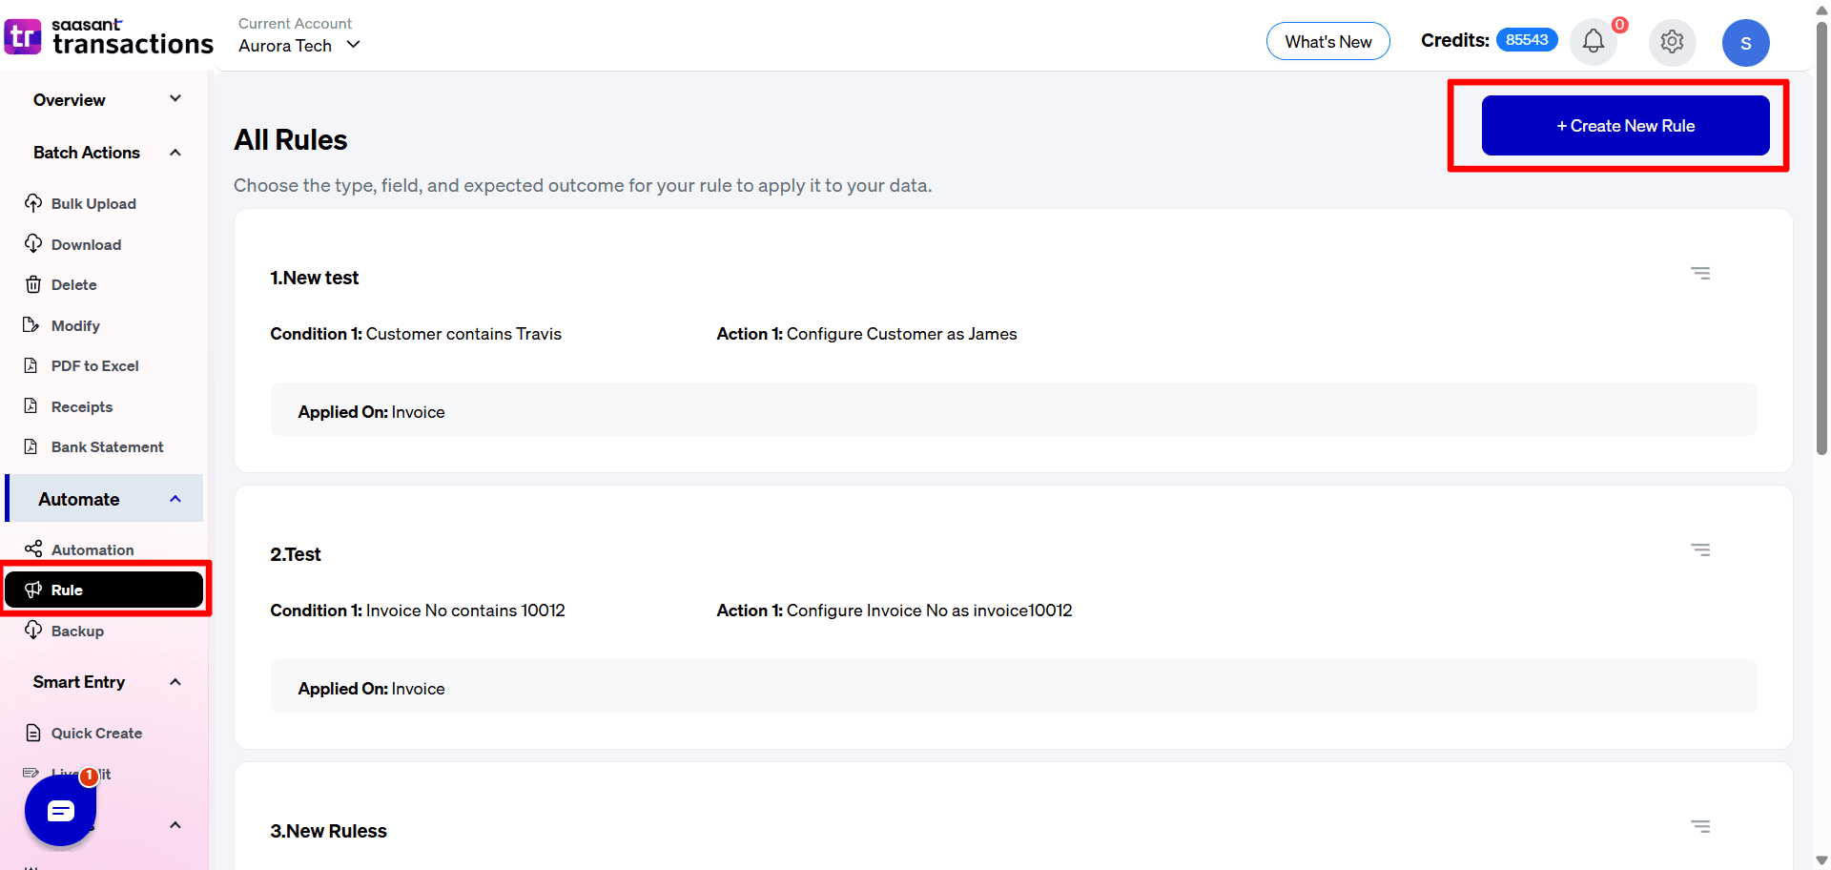Viewport: 1831px width, 870px height.
Task: Click Condition 1: Invoice No contains 10012
Action: 418,611
